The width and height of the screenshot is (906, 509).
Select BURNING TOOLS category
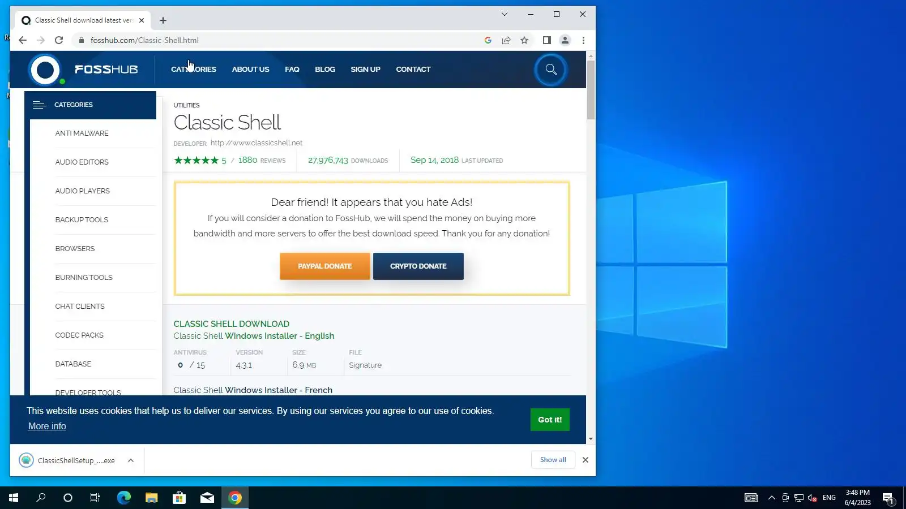[84, 278]
